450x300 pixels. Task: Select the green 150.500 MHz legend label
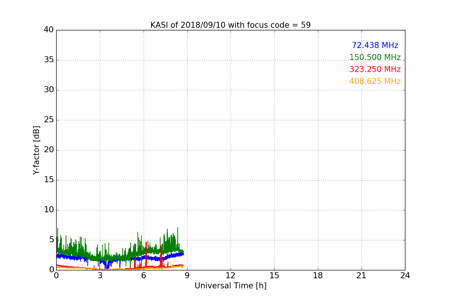[375, 57]
